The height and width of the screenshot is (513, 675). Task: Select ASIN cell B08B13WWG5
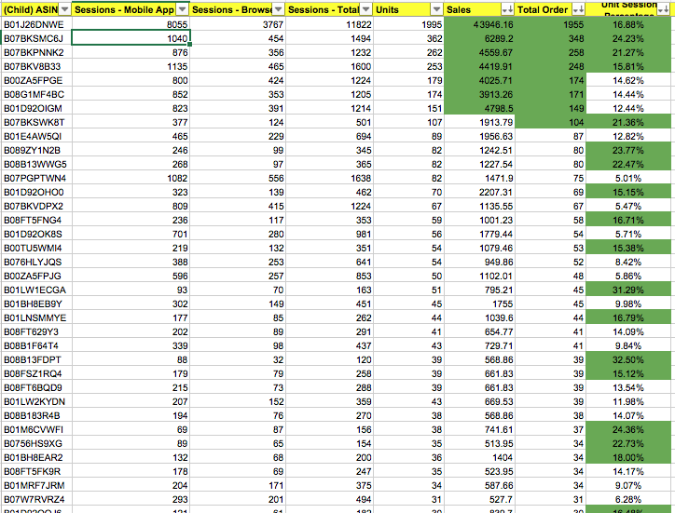point(36,164)
